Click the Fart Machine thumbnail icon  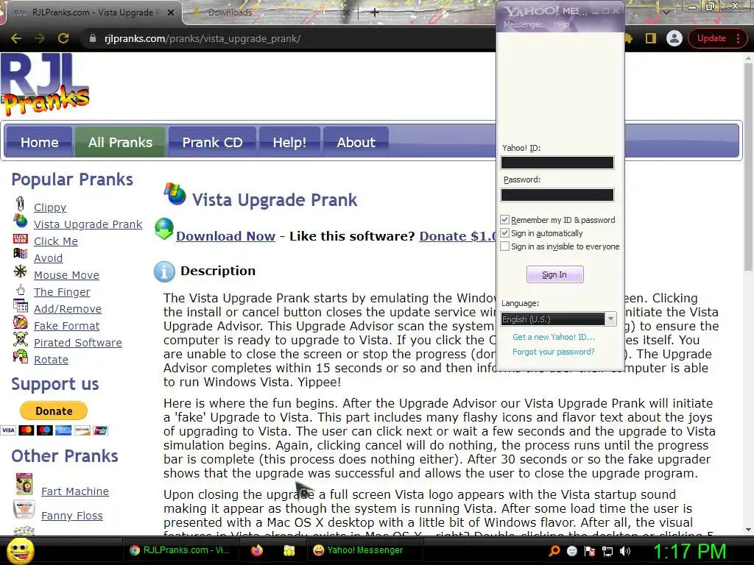[x=24, y=484]
